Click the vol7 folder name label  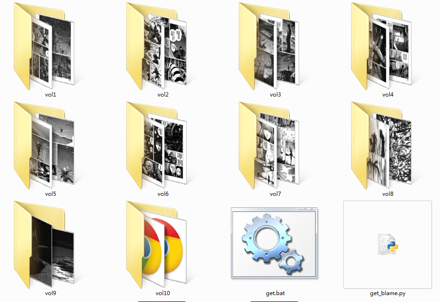(x=275, y=194)
